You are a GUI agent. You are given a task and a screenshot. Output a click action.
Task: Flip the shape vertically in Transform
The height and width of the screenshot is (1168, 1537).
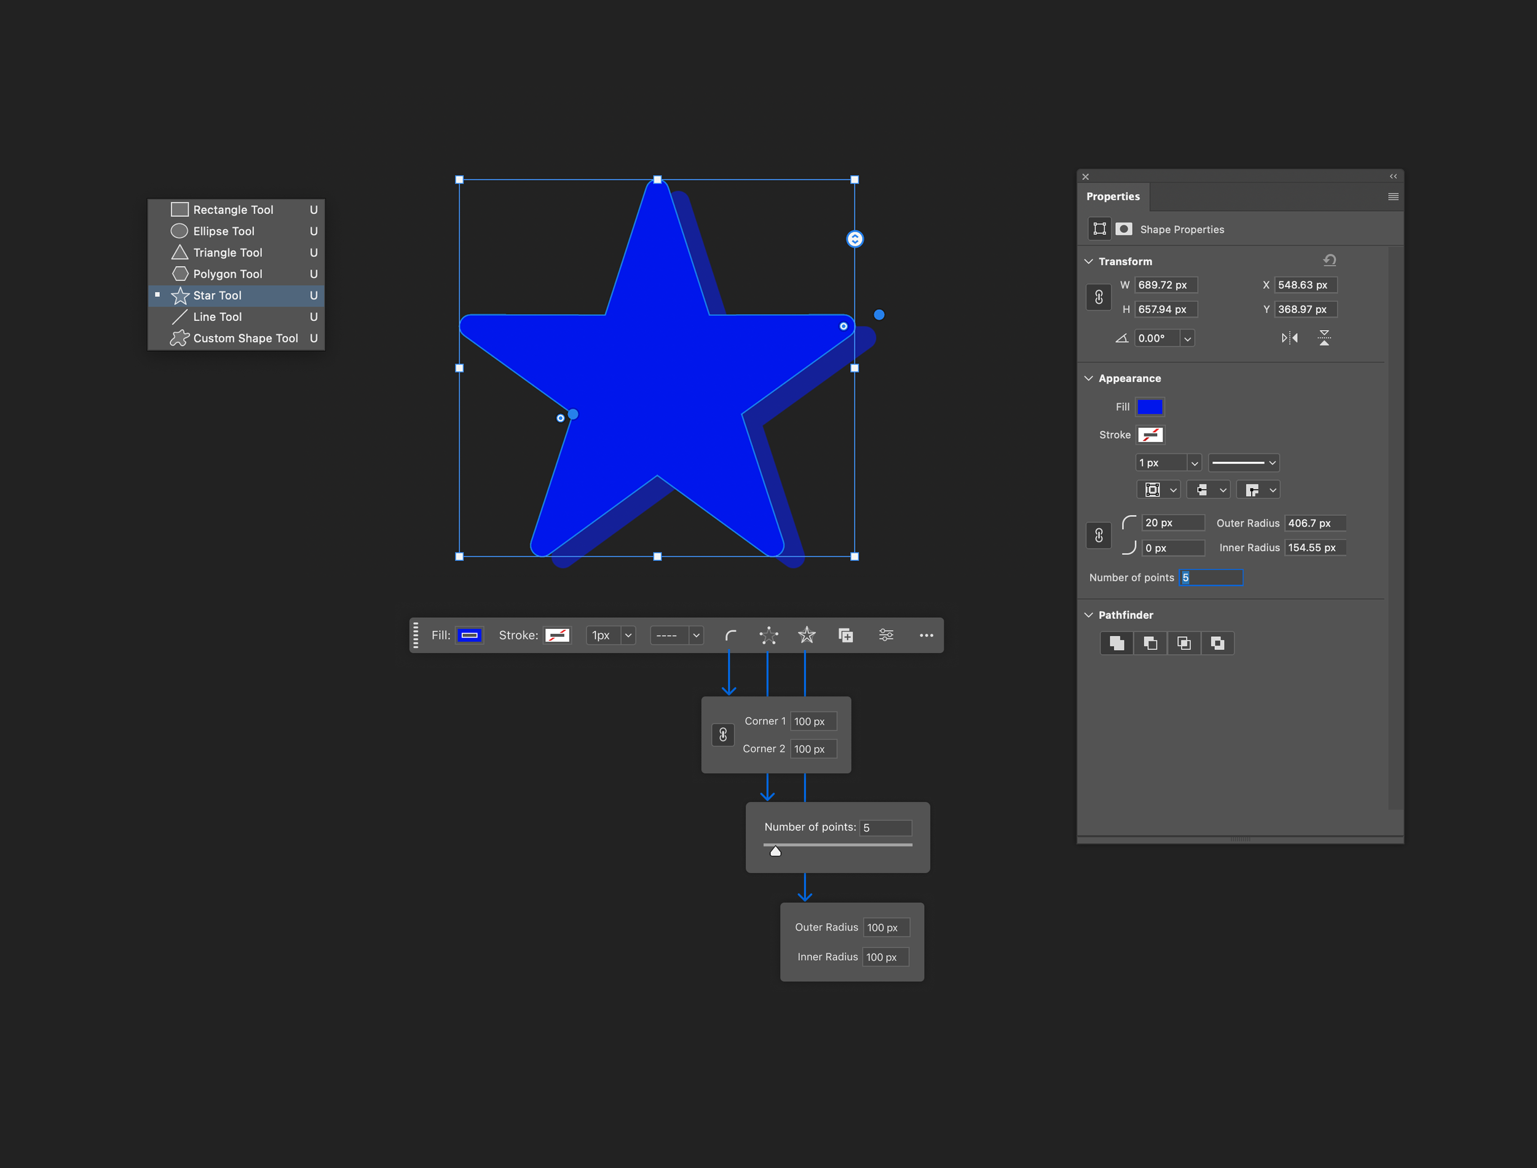(x=1324, y=338)
